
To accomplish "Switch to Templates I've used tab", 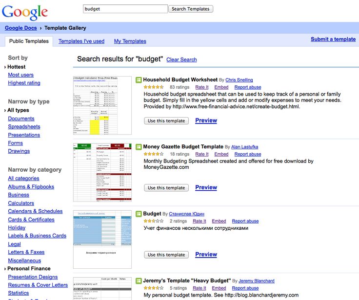I will coord(81,41).
